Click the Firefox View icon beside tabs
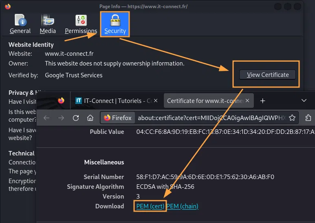315x223 pixels. (x=61, y=101)
